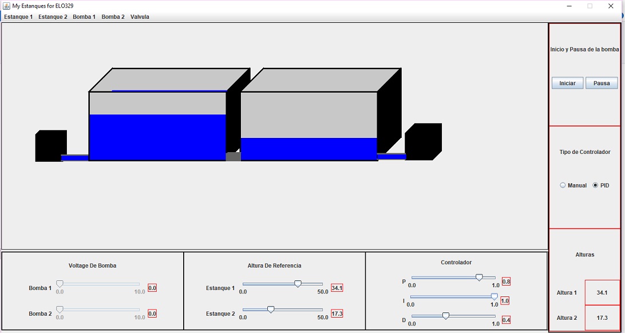Select the Manual controller radio button
This screenshot has height=333, width=625.
point(573,185)
